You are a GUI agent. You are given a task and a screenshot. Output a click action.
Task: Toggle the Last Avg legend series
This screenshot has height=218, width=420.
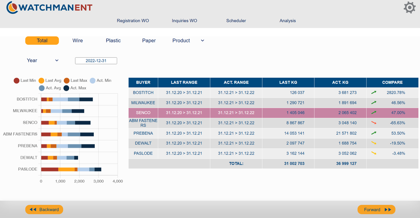click(50, 80)
